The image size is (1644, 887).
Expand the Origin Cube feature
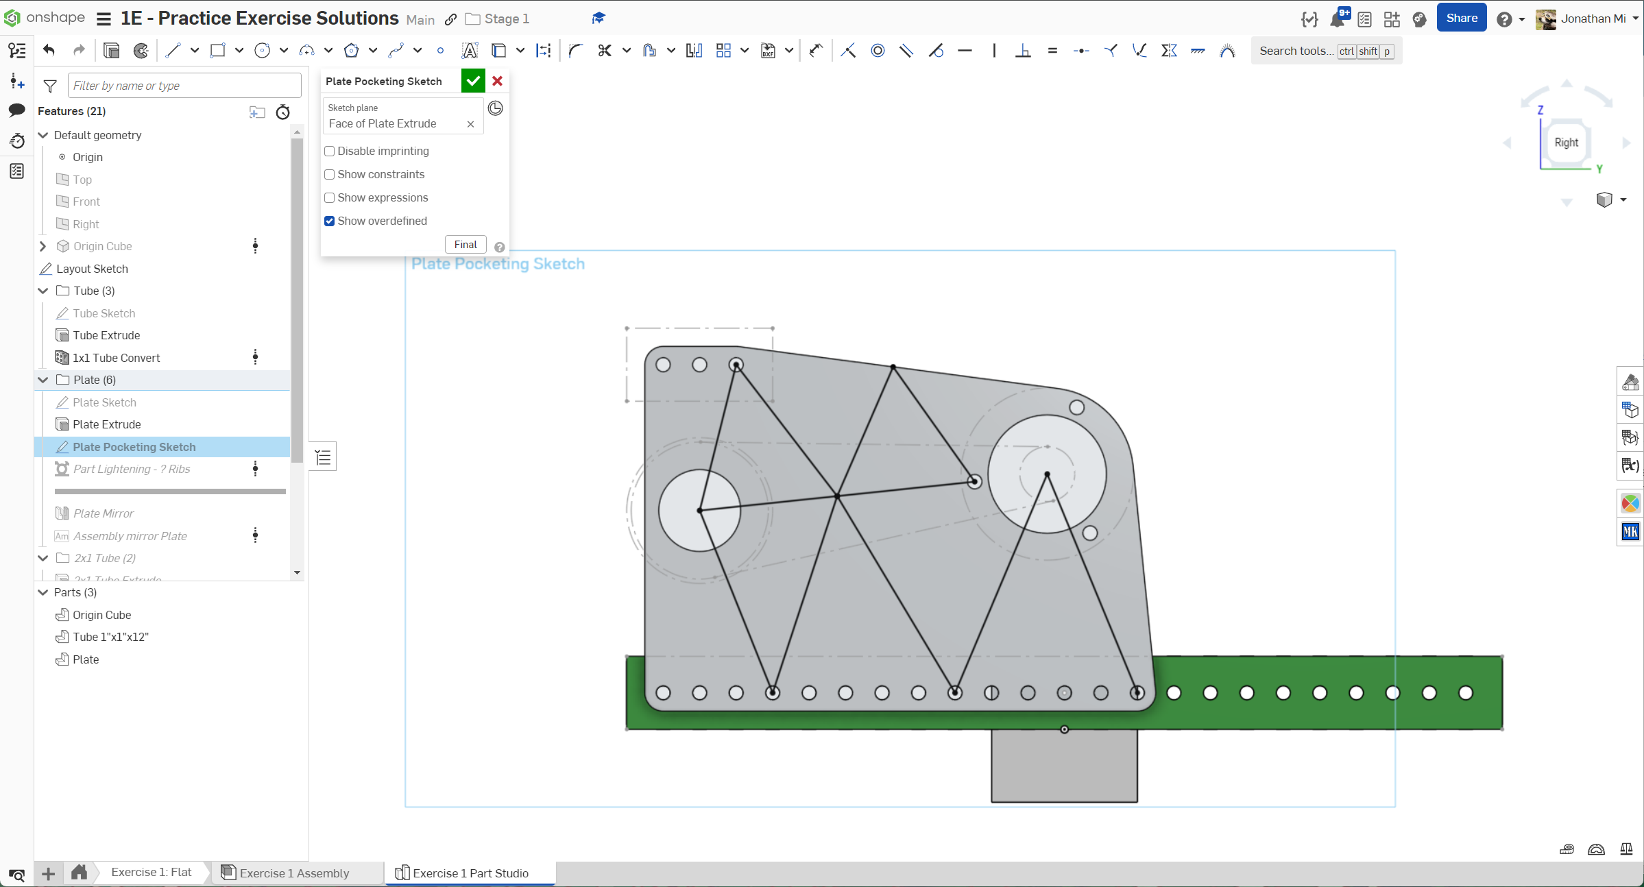pyautogui.click(x=43, y=246)
